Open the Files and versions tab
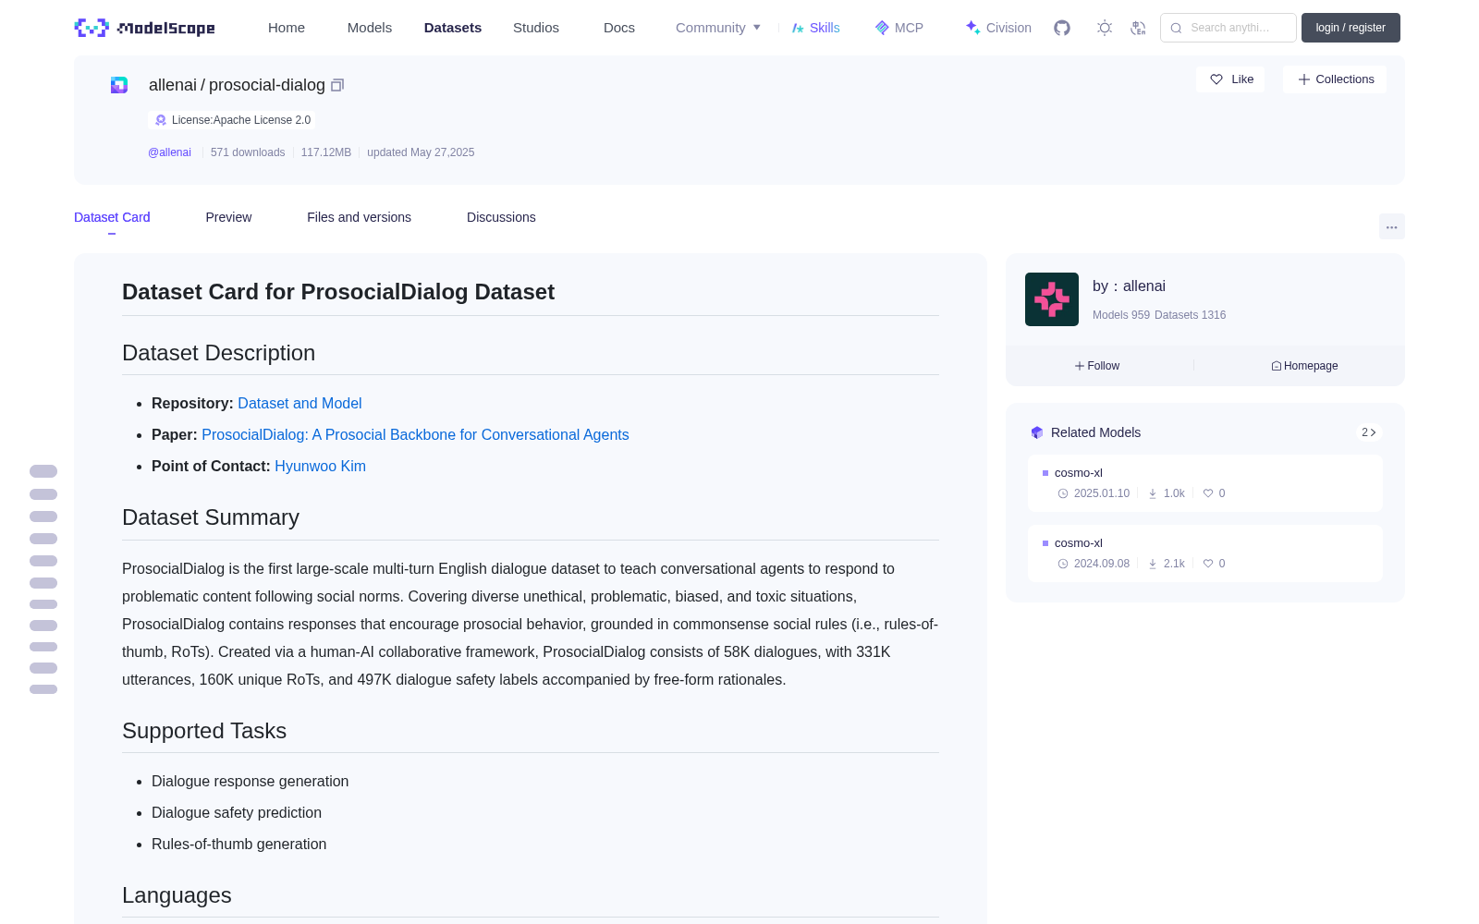Screen dimensions: 1479x924 [x=359, y=217]
